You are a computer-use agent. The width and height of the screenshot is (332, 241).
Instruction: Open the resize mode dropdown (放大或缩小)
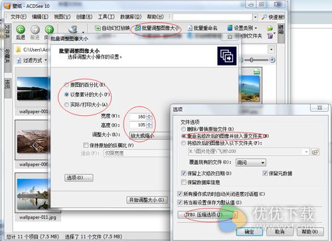tap(149, 136)
